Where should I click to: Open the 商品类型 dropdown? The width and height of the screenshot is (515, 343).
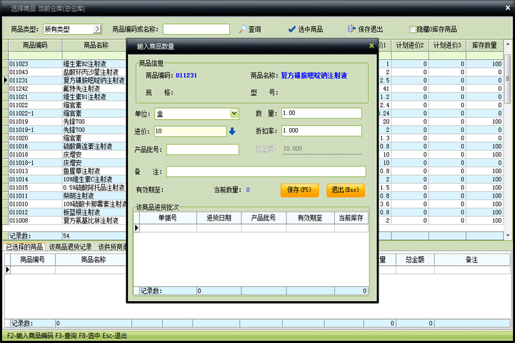coord(97,29)
